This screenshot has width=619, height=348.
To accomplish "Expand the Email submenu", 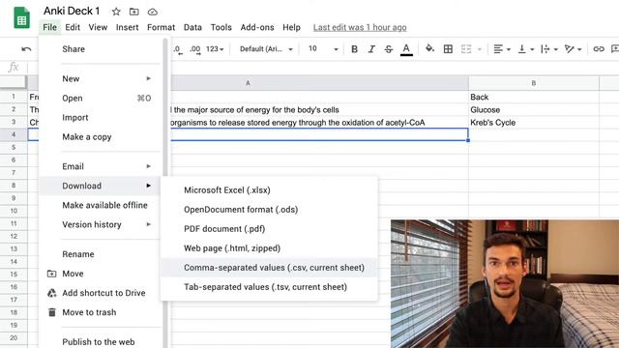I will coord(101,166).
